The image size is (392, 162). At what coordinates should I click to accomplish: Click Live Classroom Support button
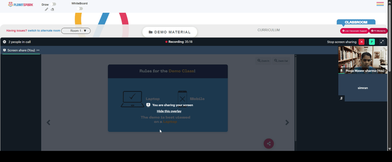pyautogui.click(x=354, y=31)
